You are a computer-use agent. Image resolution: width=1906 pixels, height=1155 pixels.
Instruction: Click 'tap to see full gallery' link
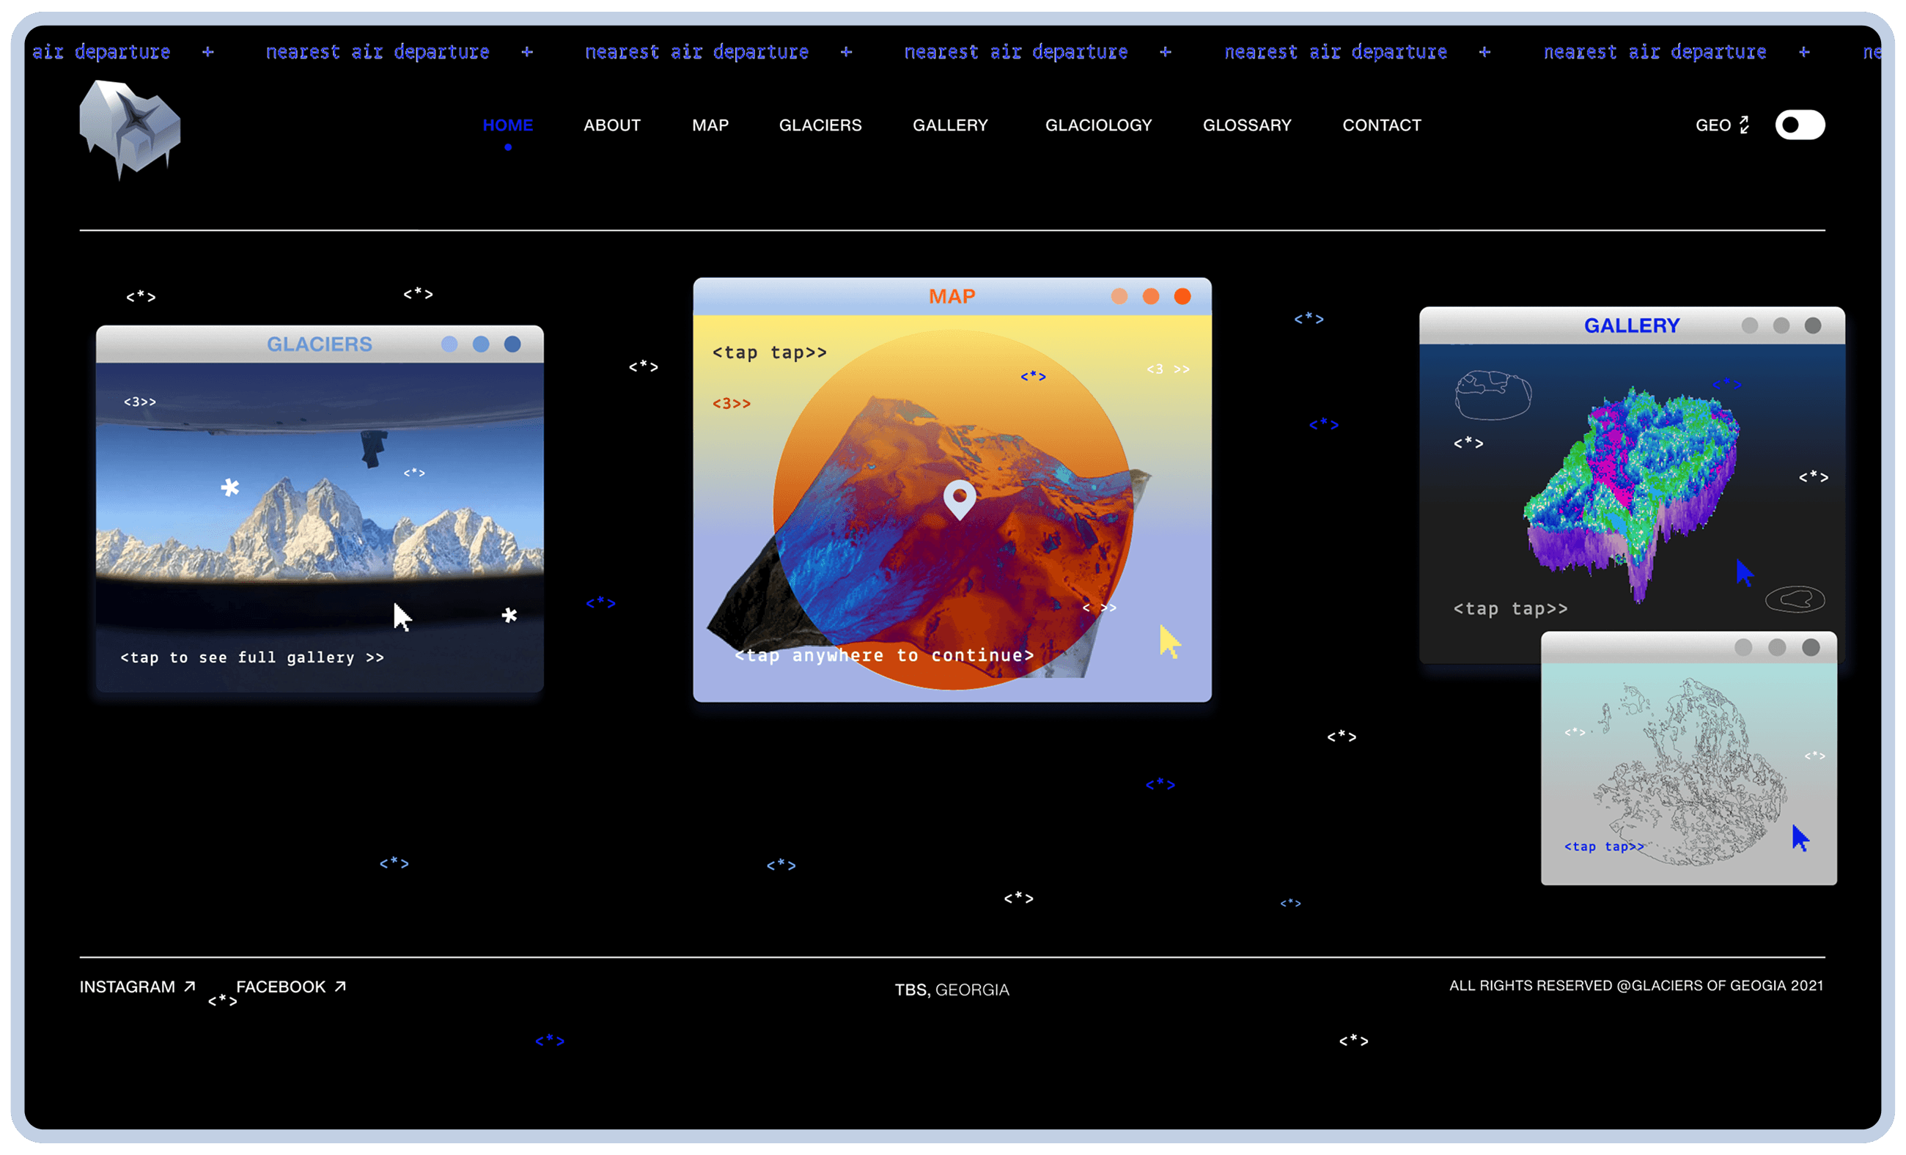coord(252,657)
